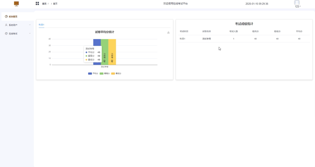Image resolution: width=315 pixels, height=167 pixels.
Task: Toggle the sidebar grid menu icon
Action: click(37, 3)
